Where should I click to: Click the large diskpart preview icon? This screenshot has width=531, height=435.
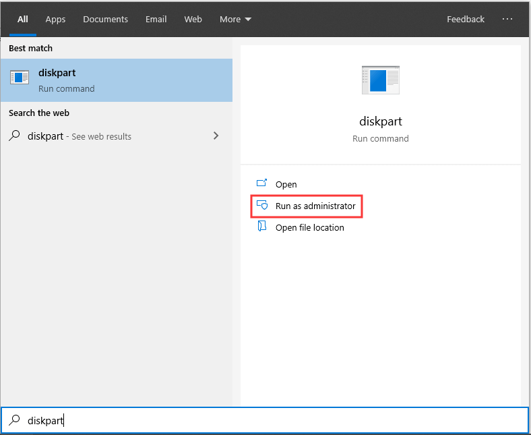pyautogui.click(x=381, y=80)
